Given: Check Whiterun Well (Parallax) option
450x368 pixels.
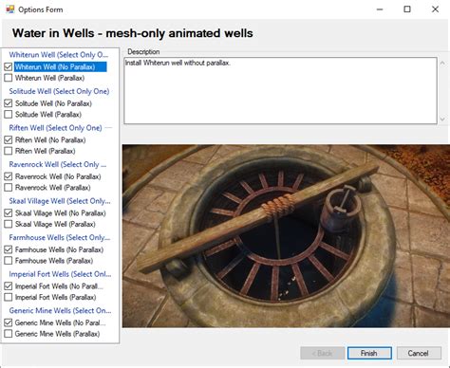Looking at the screenshot, I should click(9, 78).
